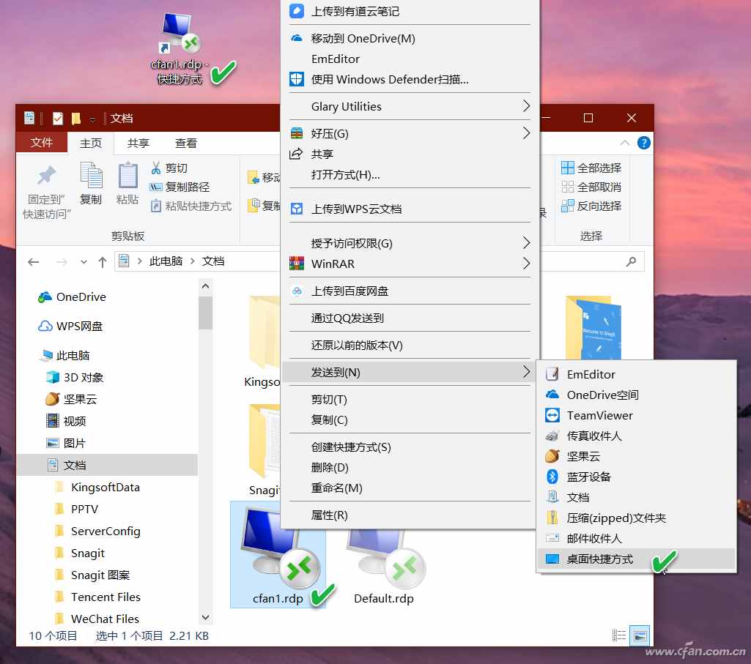This screenshot has width=751, height=664.
Task: Open WPS网盘 in the navigation pane
Action: pyautogui.click(x=70, y=327)
